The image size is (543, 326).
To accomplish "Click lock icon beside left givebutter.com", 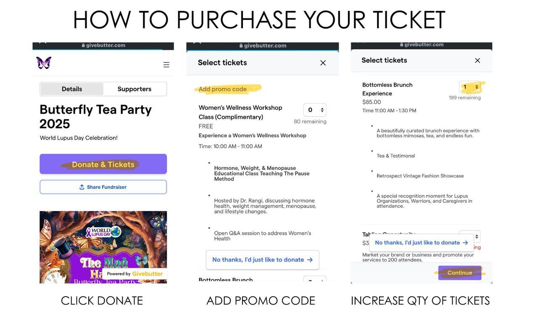I will (x=83, y=45).
